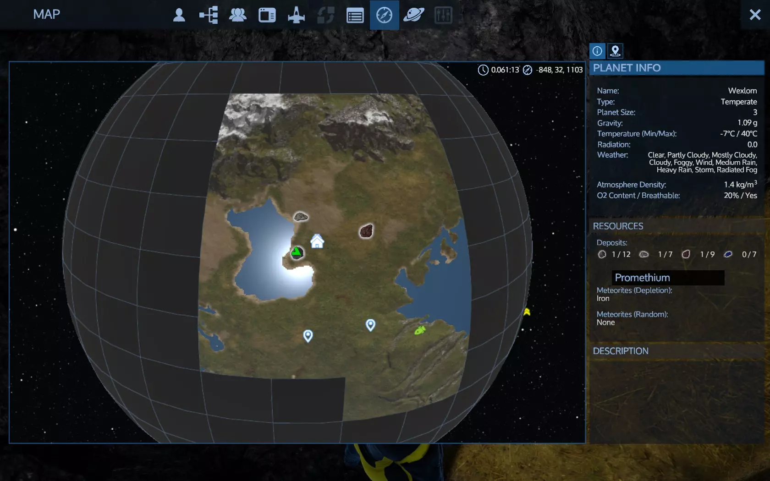Open the window-panel icon left of the ship icon

pos(267,15)
